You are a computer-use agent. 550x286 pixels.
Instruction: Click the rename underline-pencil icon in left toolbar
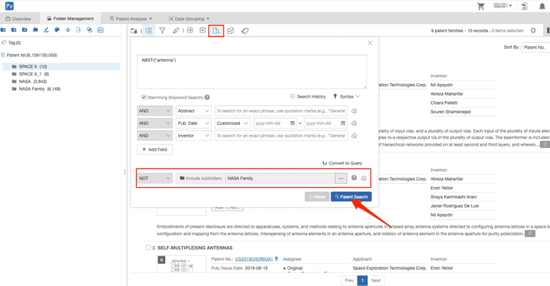pyautogui.click(x=46, y=30)
